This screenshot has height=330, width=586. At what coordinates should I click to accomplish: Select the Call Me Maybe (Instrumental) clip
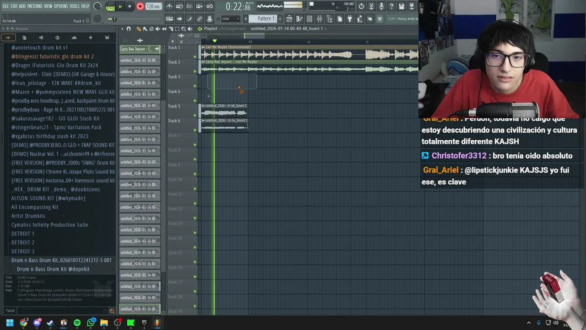coord(309,52)
